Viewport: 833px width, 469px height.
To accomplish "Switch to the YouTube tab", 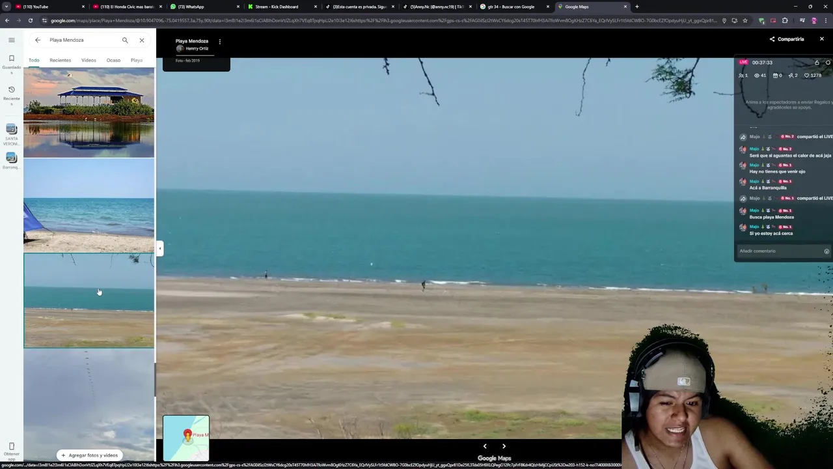I will pyautogui.click(x=49, y=7).
